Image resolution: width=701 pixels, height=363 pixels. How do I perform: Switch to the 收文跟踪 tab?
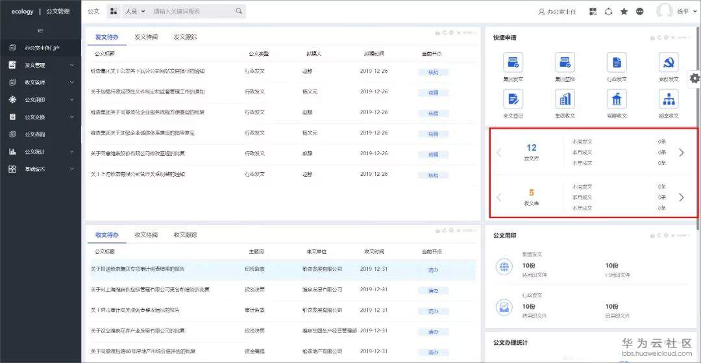click(185, 234)
